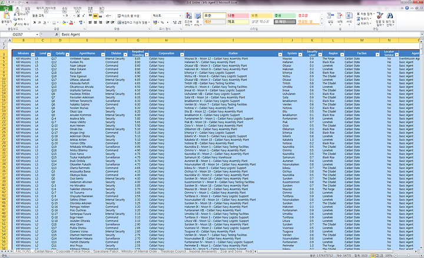Toggle center horizontal alignment
Image resolution: width=424 pixels, height=258 pixels.
coord(95,22)
